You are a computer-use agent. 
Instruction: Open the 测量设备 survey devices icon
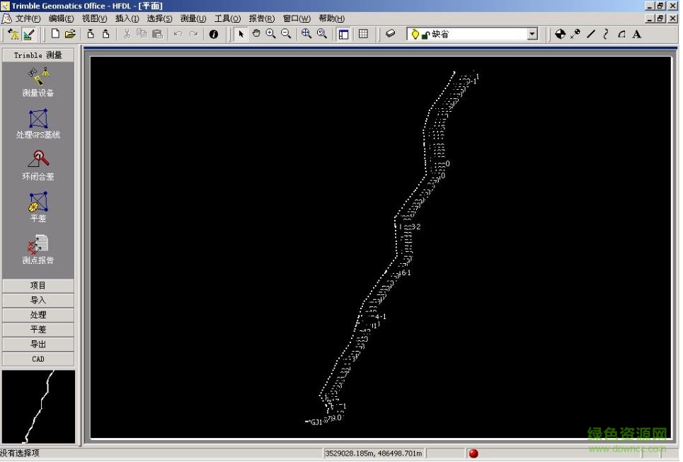coord(38,81)
